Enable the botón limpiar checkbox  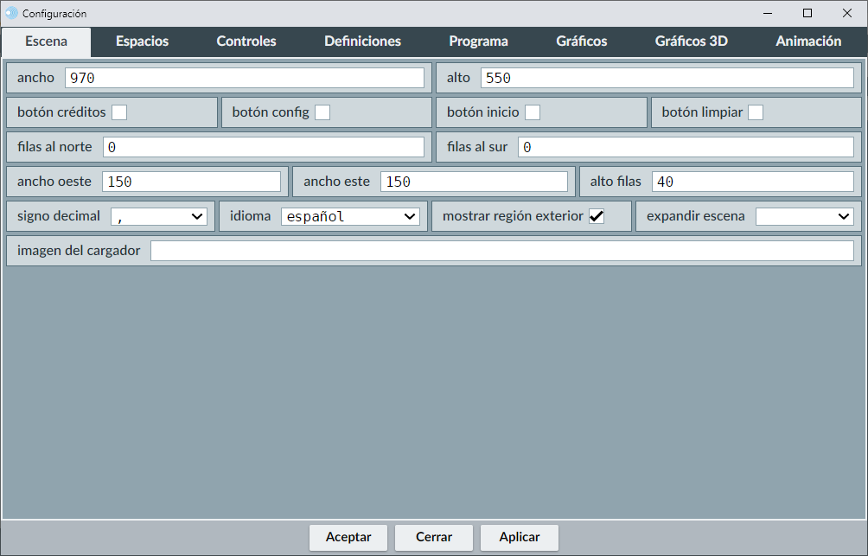click(756, 112)
